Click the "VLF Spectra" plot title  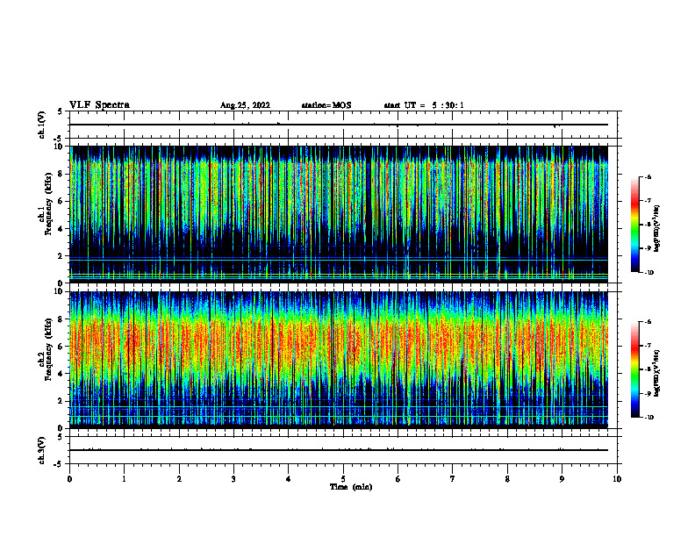[99, 105]
